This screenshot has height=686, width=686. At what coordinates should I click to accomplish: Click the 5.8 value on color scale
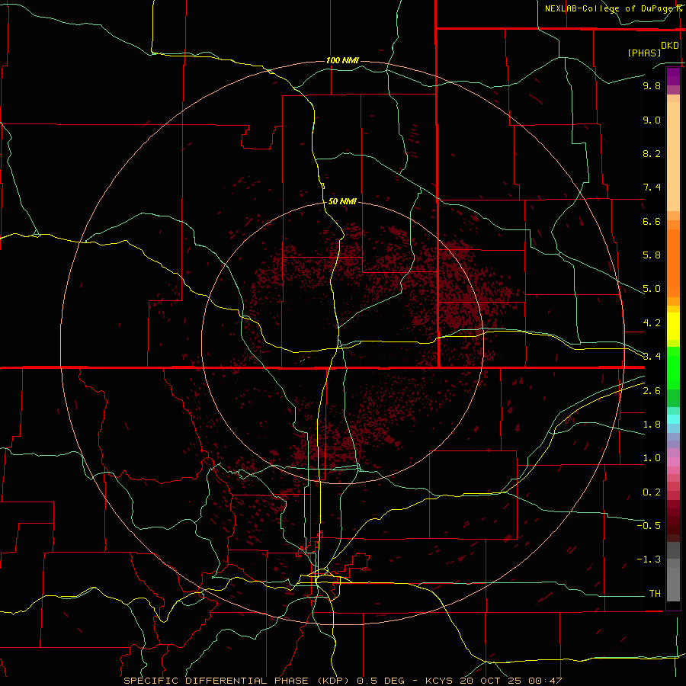652,255
